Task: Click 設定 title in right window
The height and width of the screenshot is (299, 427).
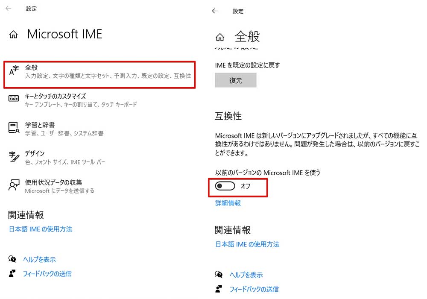Action: tap(238, 11)
